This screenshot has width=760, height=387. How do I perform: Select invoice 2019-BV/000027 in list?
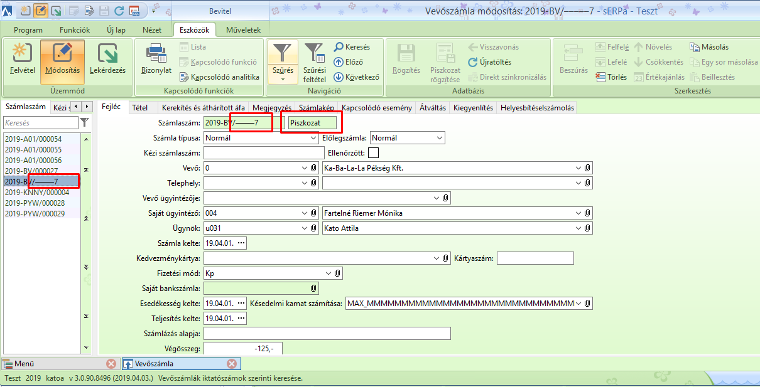tap(41, 171)
